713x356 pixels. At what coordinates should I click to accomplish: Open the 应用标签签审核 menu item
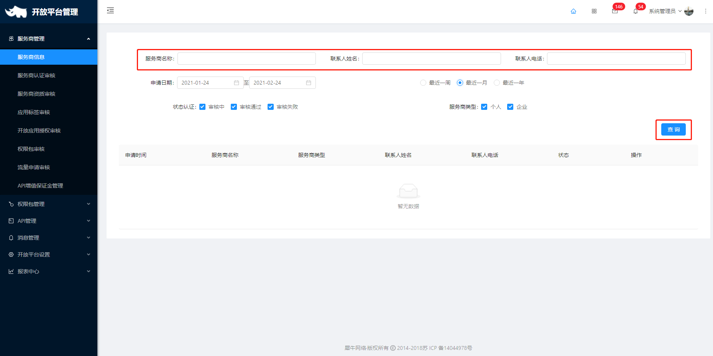point(49,112)
